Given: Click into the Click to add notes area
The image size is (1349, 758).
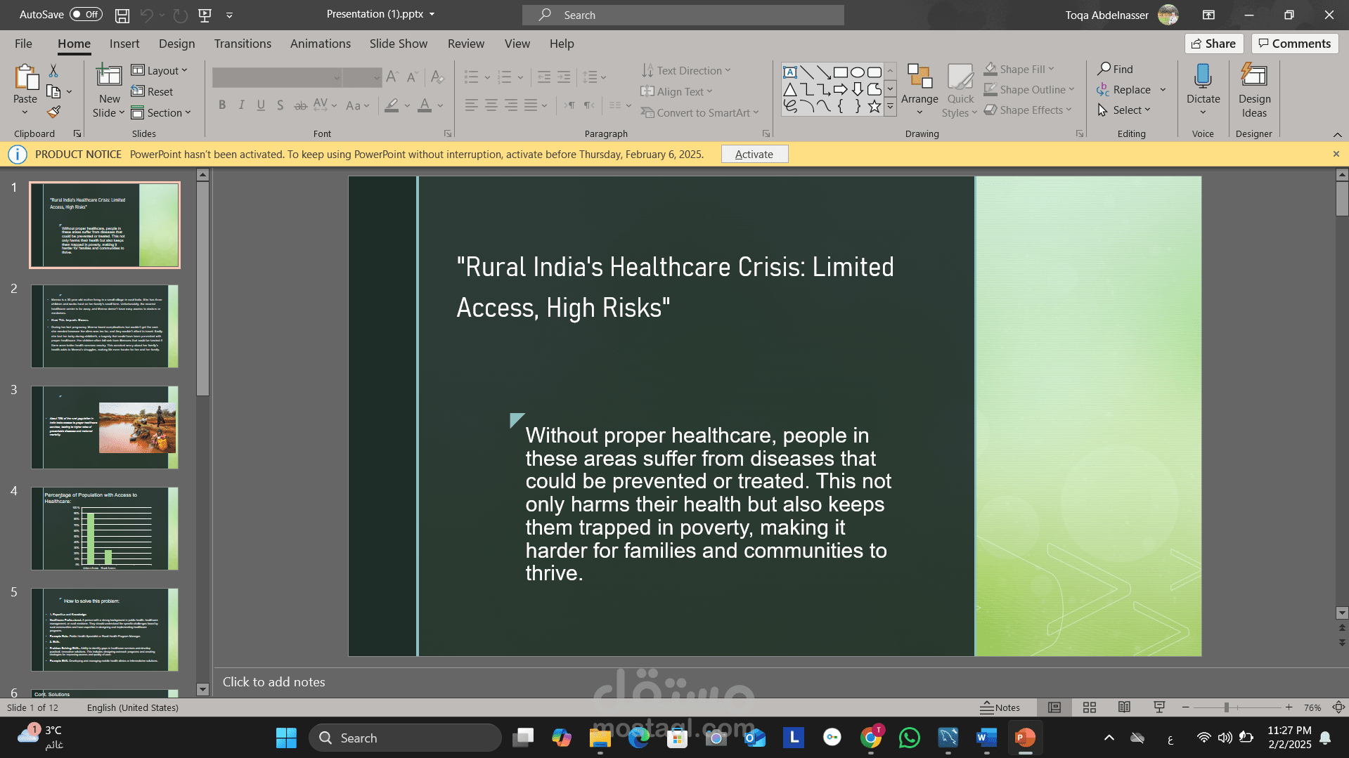Looking at the screenshot, I should 780,682.
